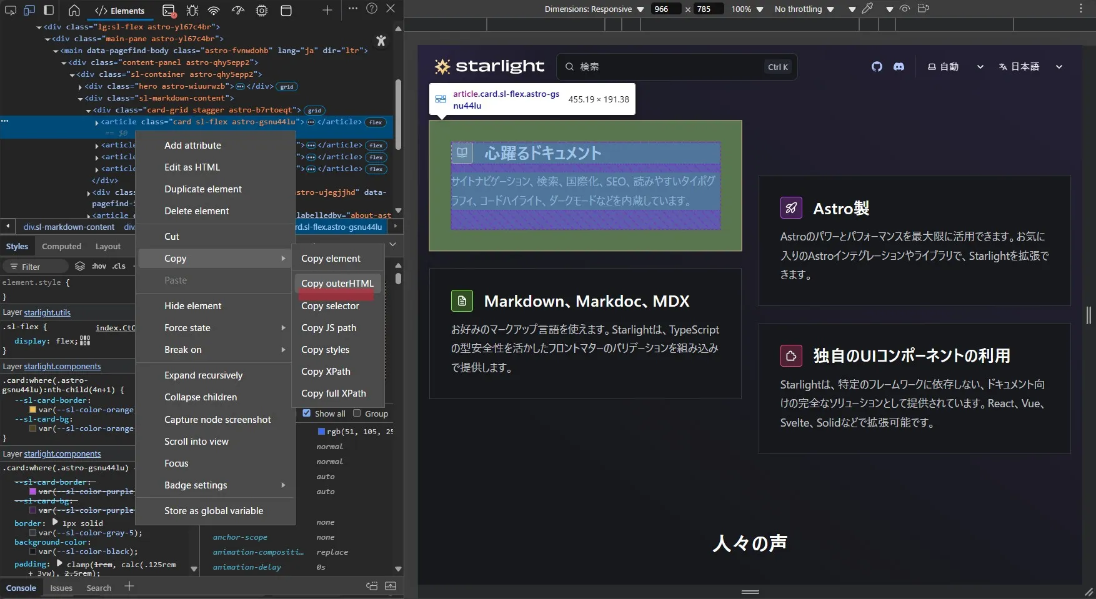Activate the inspect element picker tool

(11, 10)
